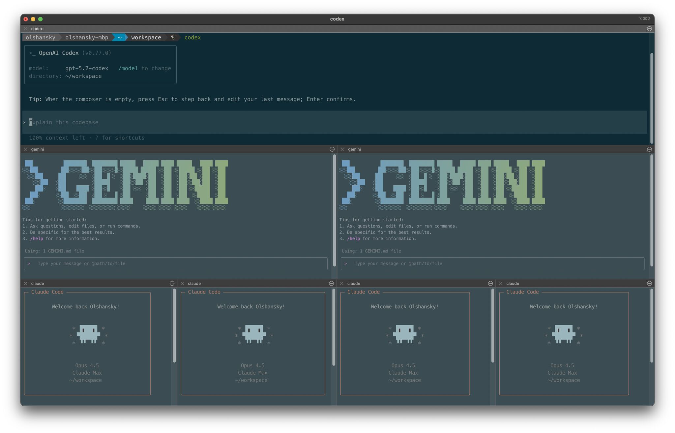The height and width of the screenshot is (433, 675).
Task: Open options menu of first claude pane
Action: click(172, 284)
